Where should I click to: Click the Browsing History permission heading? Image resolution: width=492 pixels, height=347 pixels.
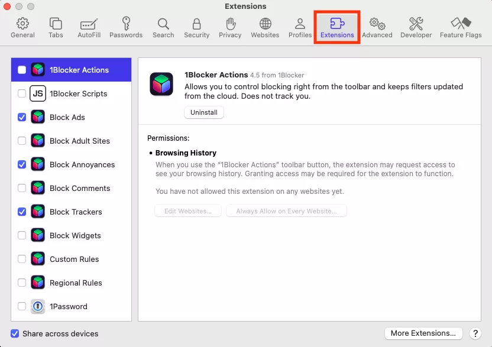pyautogui.click(x=186, y=153)
